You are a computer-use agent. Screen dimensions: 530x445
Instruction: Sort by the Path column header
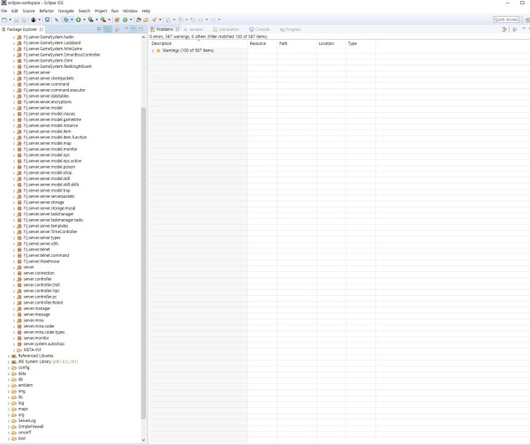click(297, 43)
